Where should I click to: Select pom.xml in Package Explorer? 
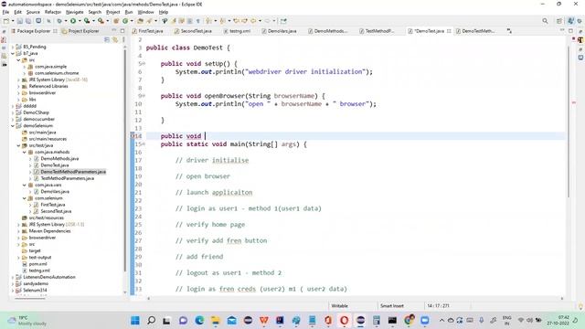(37, 264)
